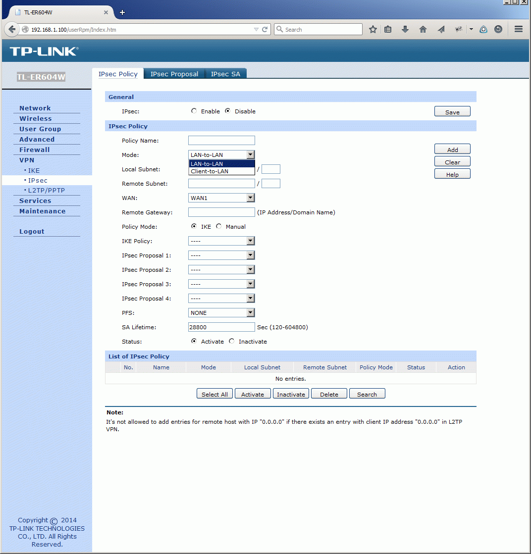The height and width of the screenshot is (554, 531).
Task: Switch to IPsec Proposal tab
Action: coord(174,74)
